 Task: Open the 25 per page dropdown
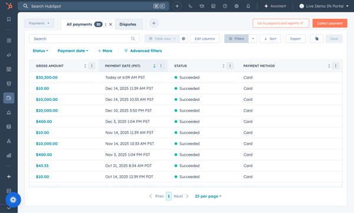(208, 196)
